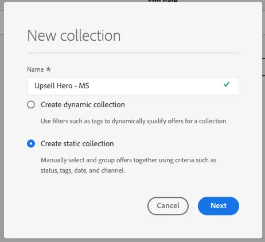
Task: Click the 'Name' field label
Action: click(x=36, y=69)
